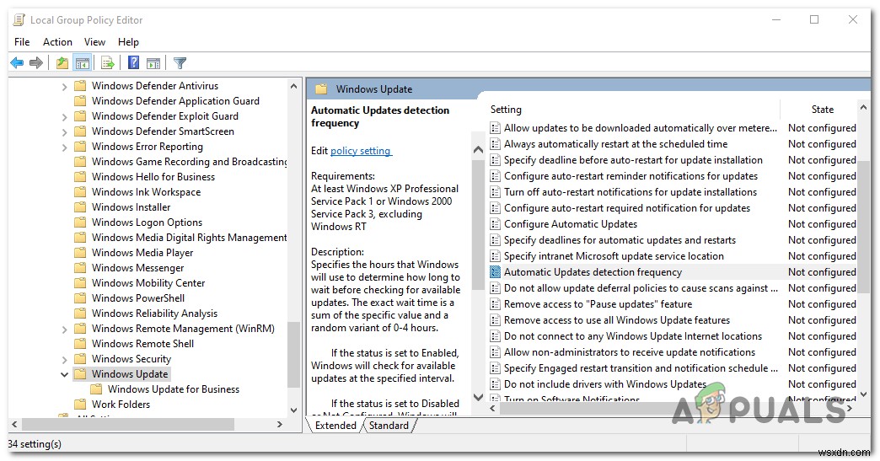Select Allow non-administrators to receive update notifications

coord(629,352)
